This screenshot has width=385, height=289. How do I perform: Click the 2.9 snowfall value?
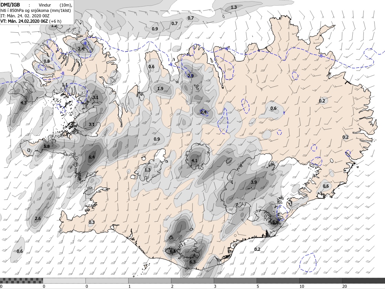pos(191,76)
